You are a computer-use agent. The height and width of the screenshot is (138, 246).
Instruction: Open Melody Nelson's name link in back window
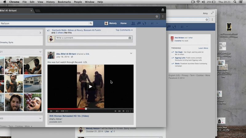(x=93, y=128)
